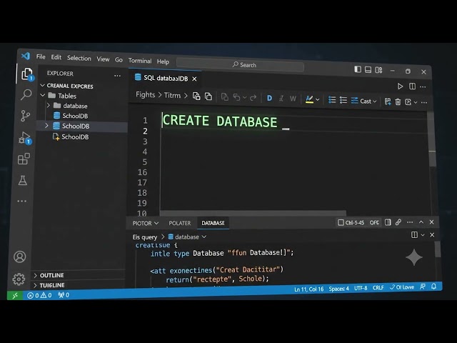Open the Selection menu
The width and height of the screenshot is (457, 343).
click(79, 58)
